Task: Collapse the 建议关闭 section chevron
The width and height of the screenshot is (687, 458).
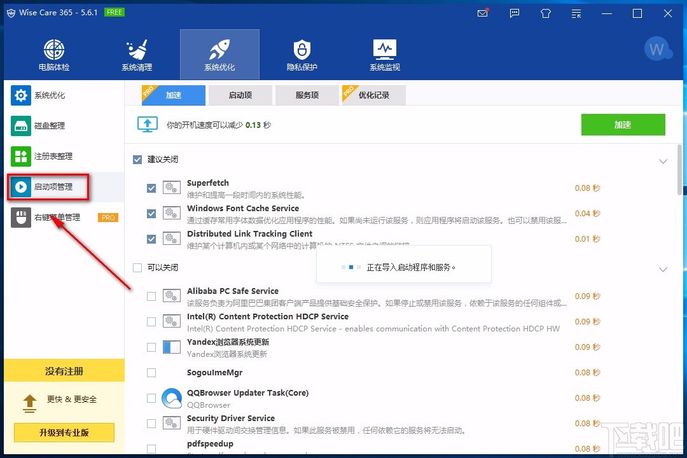Action: coord(663,162)
